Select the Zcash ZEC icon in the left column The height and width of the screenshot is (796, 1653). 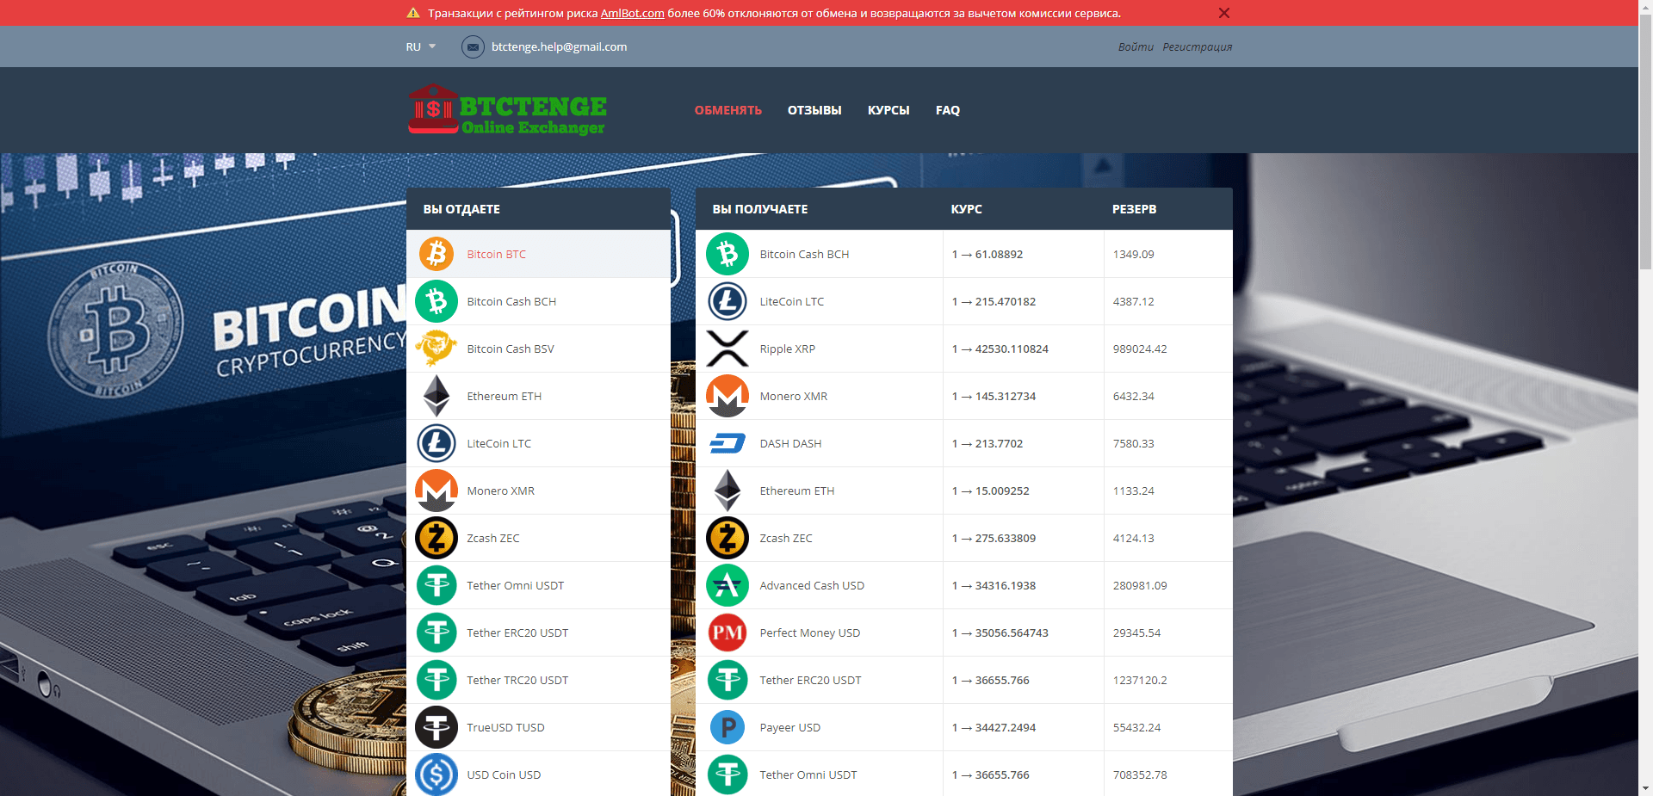[436, 538]
